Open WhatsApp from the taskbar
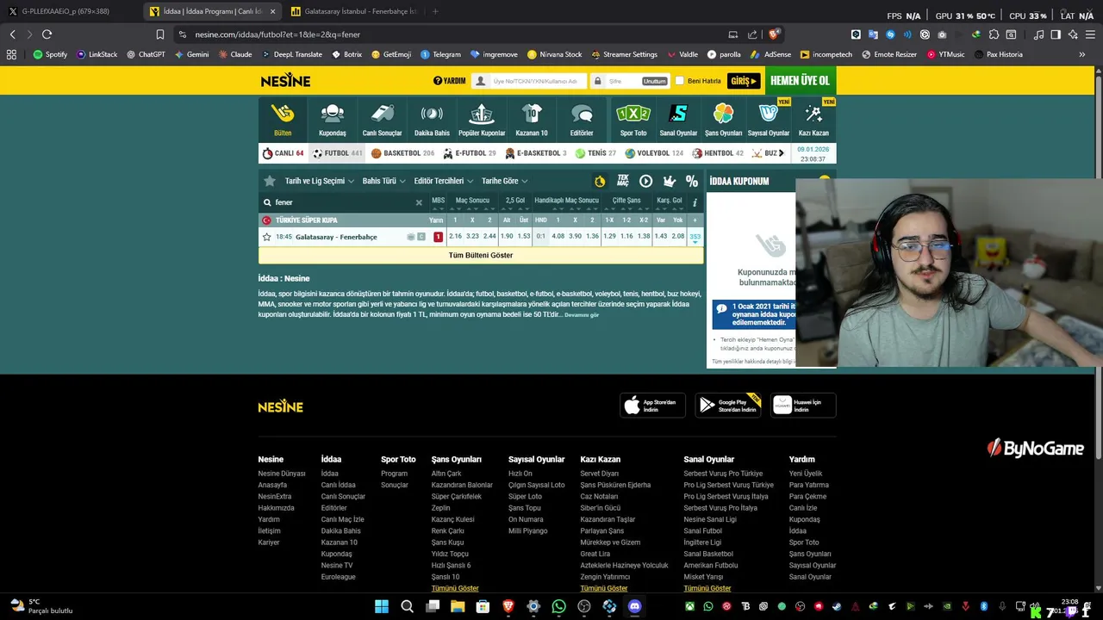 pos(559,606)
